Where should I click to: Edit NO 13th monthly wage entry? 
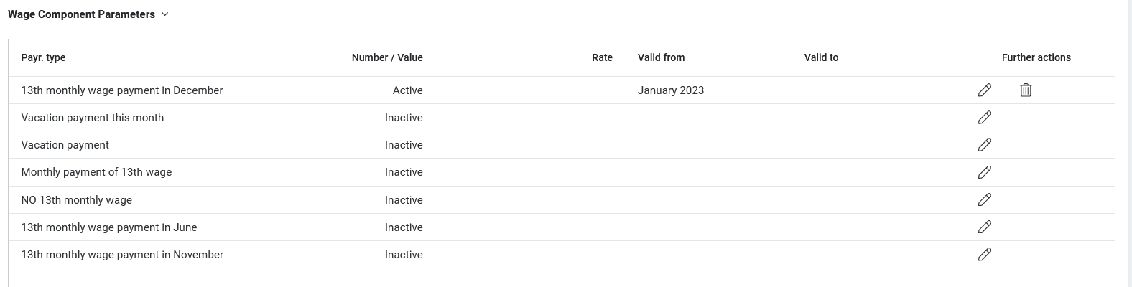985,199
